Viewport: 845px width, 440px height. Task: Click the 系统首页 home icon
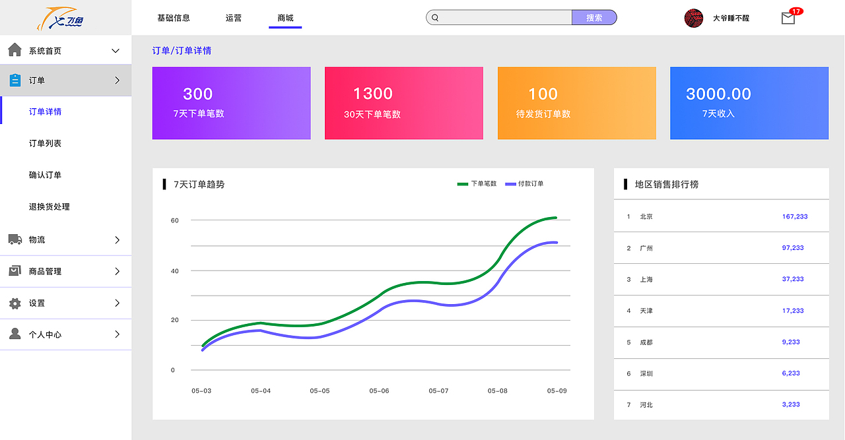[x=15, y=49]
